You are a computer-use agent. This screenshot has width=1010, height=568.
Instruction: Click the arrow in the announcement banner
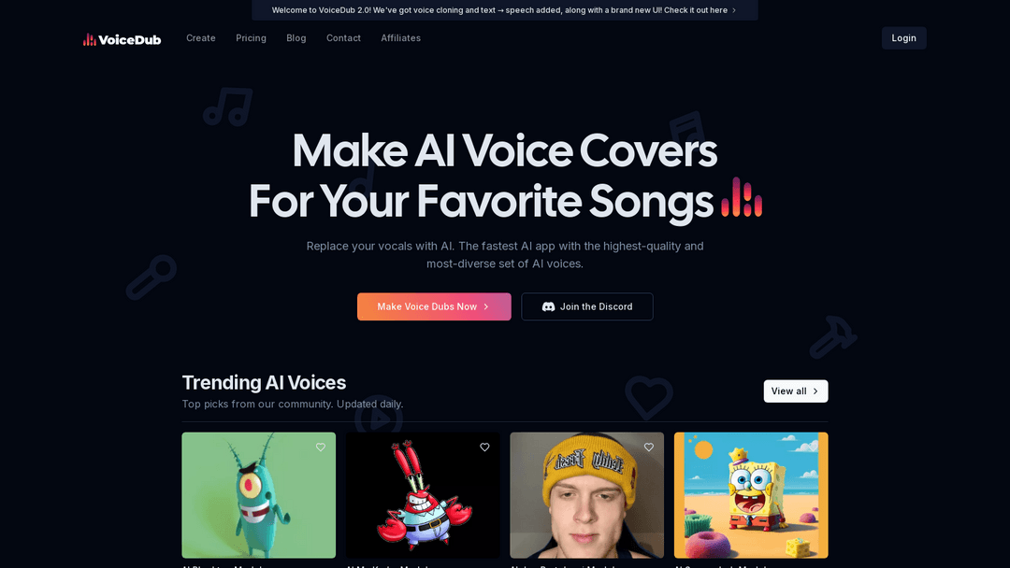[x=734, y=10]
